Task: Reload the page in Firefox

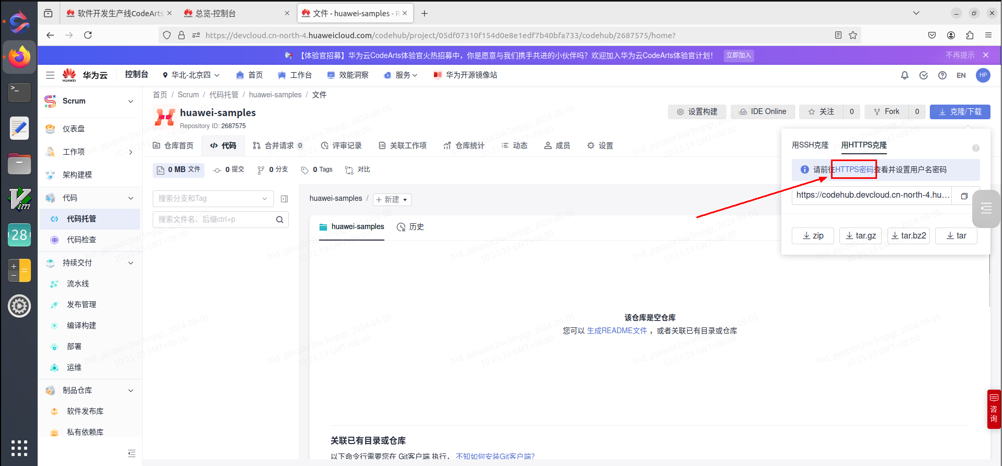Action: point(88,35)
